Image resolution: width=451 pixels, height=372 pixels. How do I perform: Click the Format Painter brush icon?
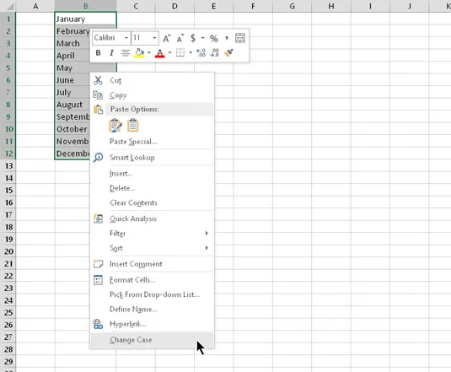pyautogui.click(x=228, y=53)
